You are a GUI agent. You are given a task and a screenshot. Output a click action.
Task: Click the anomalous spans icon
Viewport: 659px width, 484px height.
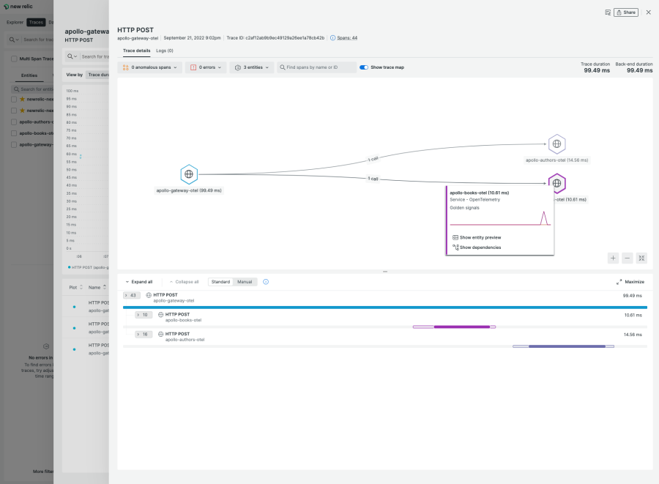coord(126,67)
